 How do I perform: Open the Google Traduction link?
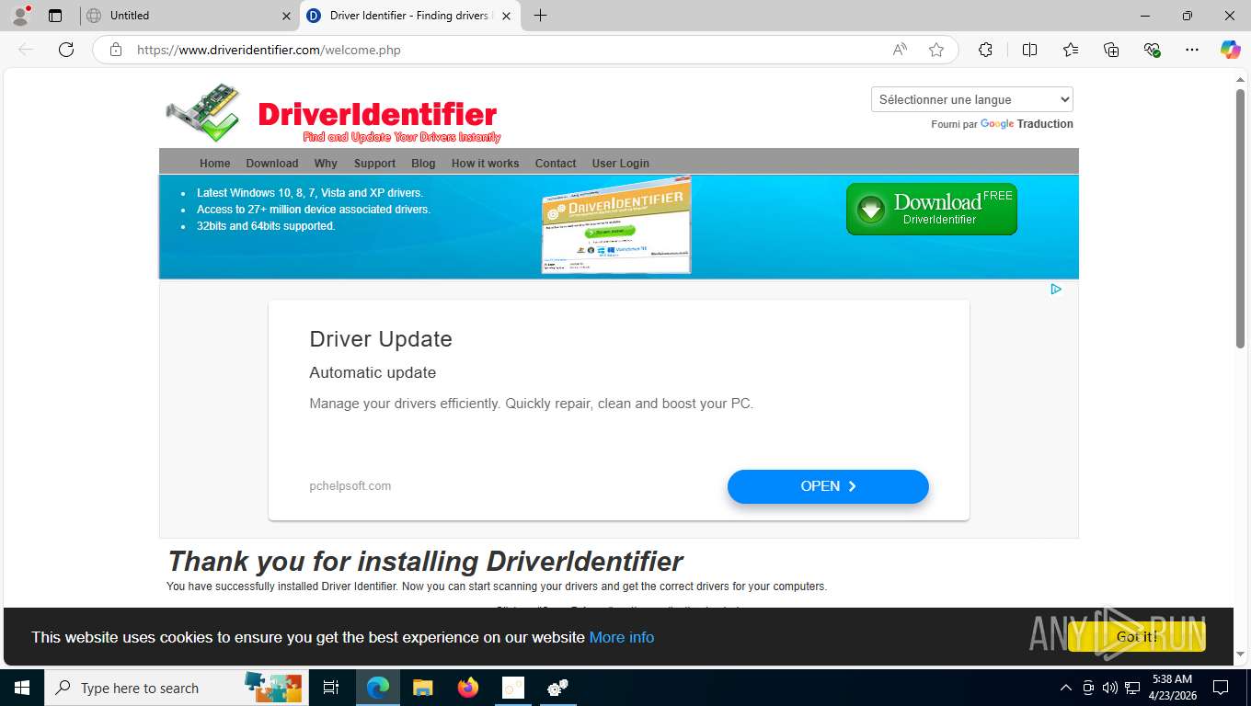(1027, 124)
